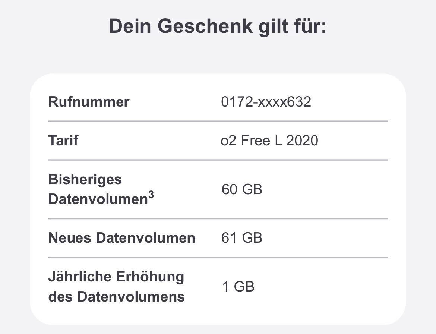
Task: Click the Bisheriges Datenvolumen label
Action: [x=99, y=189]
